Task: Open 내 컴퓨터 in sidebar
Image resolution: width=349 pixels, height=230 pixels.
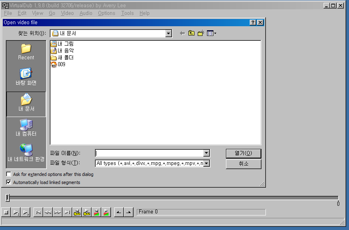Action: (x=26, y=128)
